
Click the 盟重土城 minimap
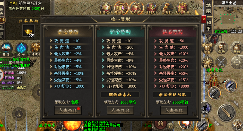coord(228,18)
